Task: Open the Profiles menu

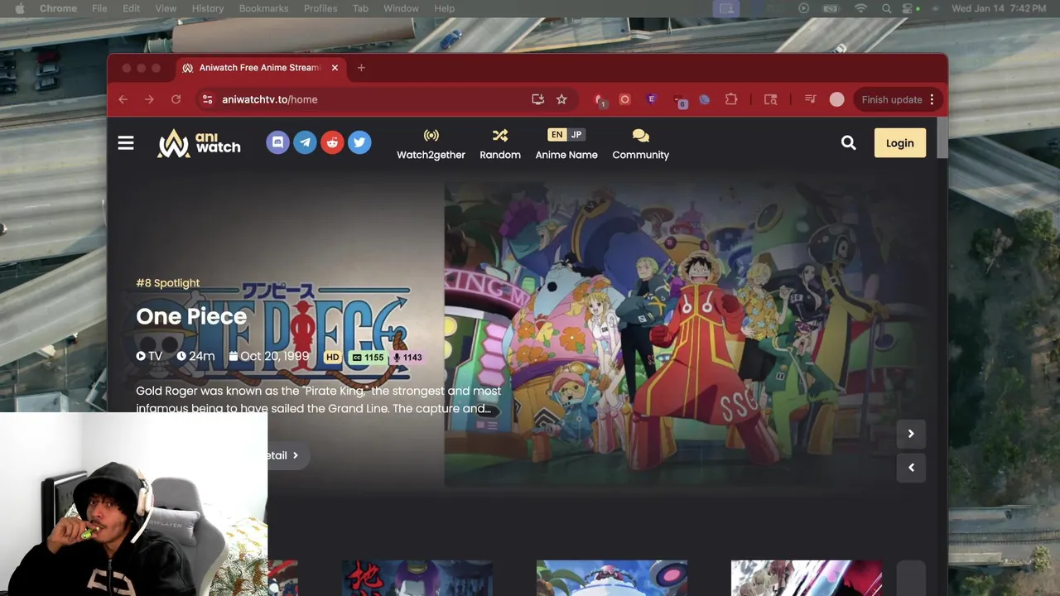Action: (320, 8)
